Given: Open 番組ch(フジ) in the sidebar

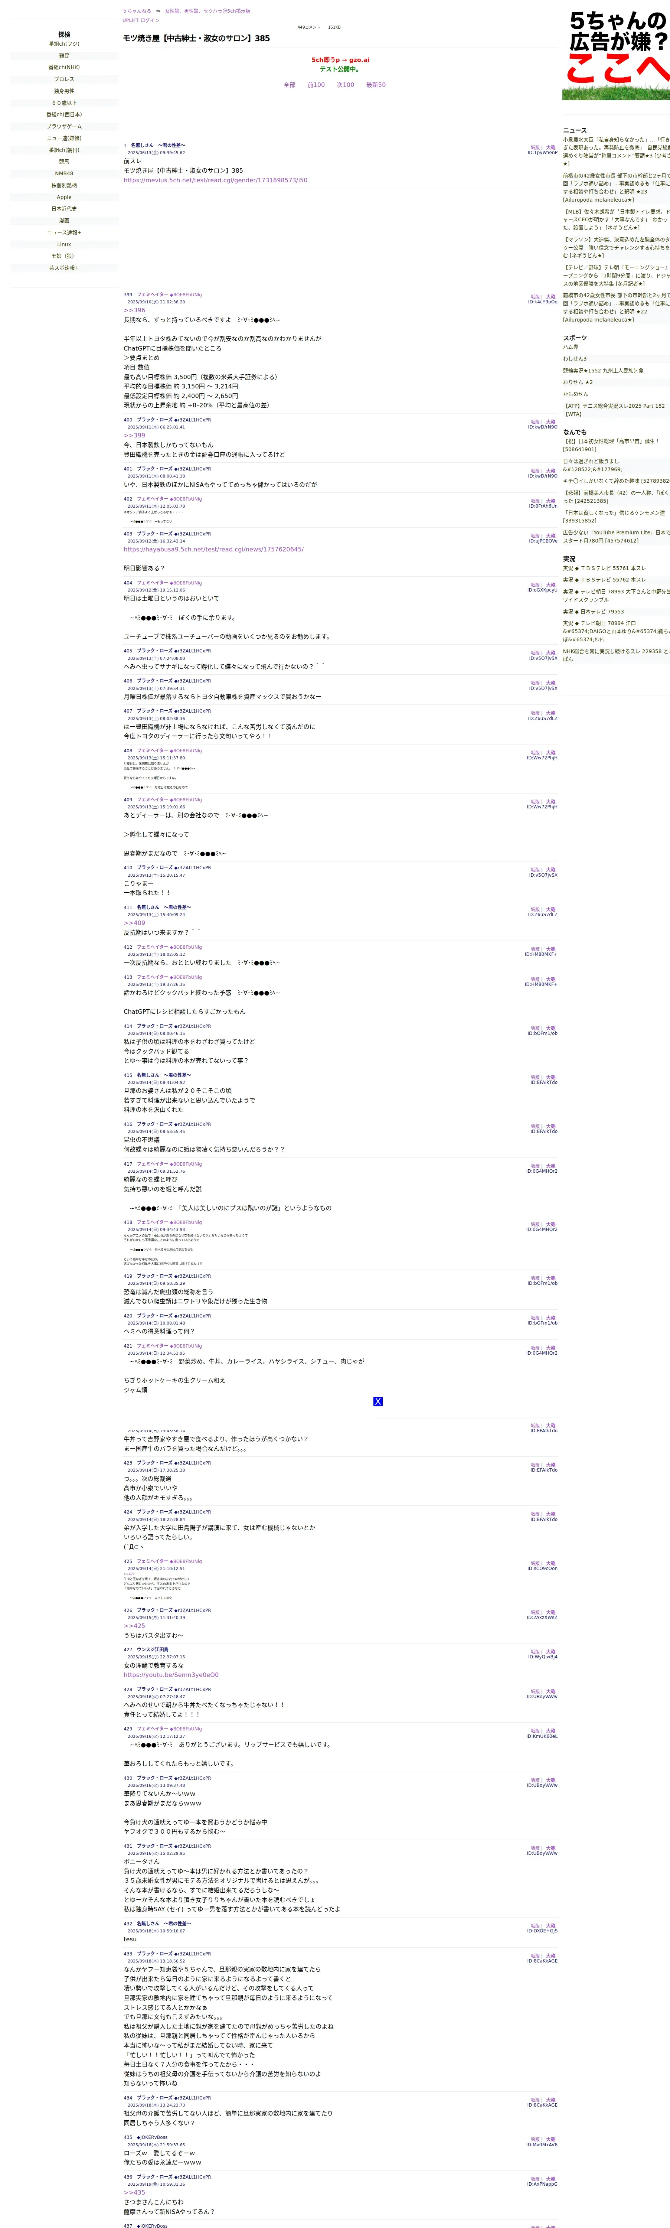Looking at the screenshot, I should click(64, 44).
